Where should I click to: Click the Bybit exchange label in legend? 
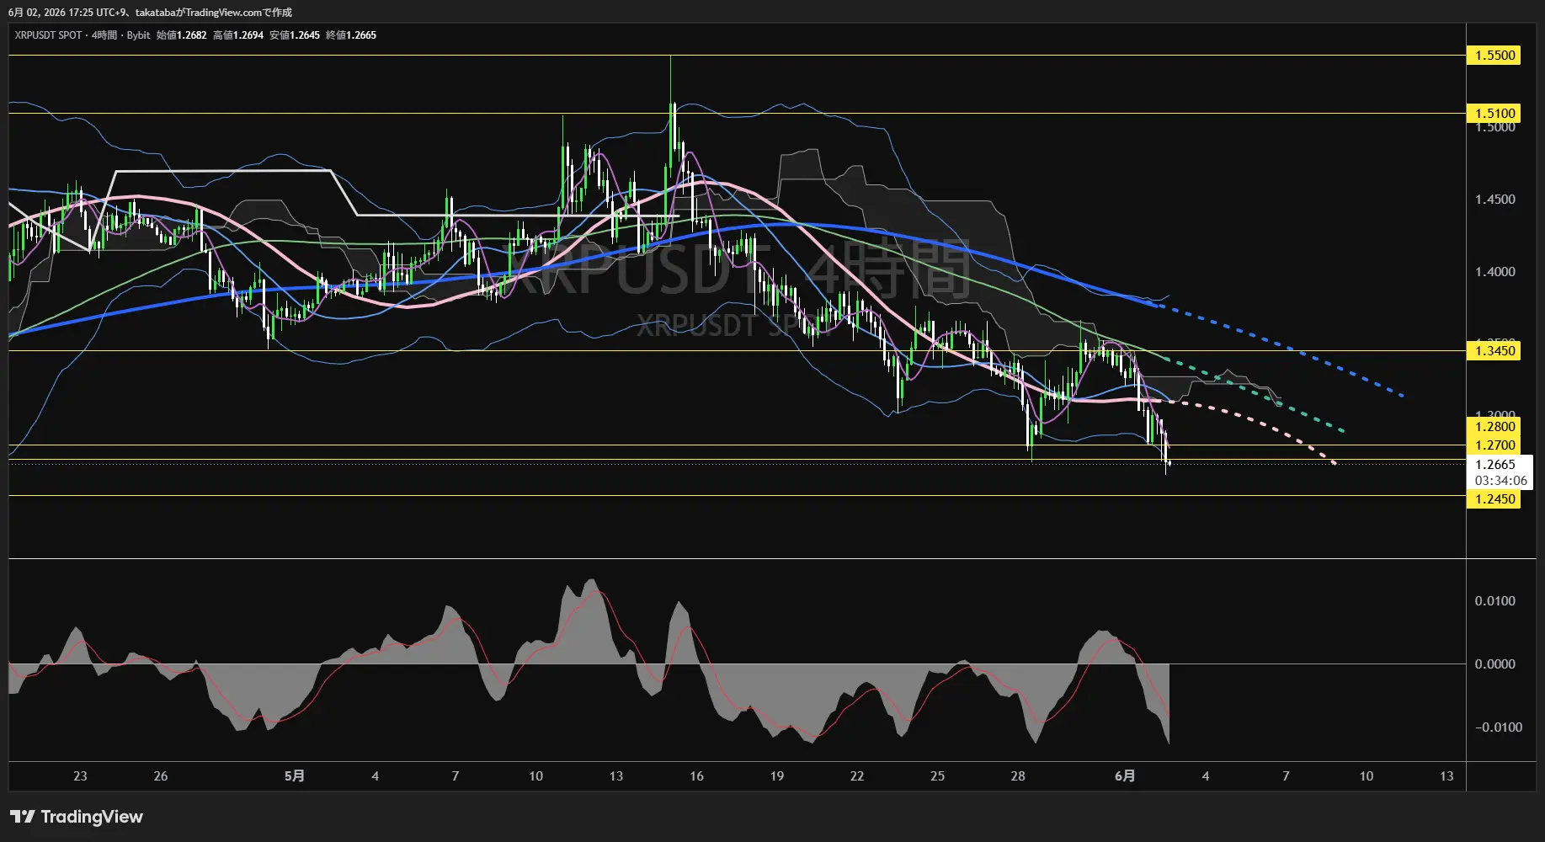[138, 35]
